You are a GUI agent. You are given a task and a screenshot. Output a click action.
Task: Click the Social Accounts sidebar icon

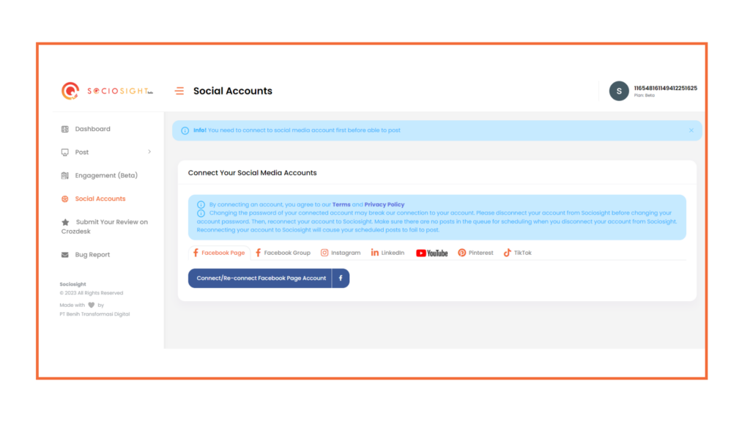pos(65,199)
